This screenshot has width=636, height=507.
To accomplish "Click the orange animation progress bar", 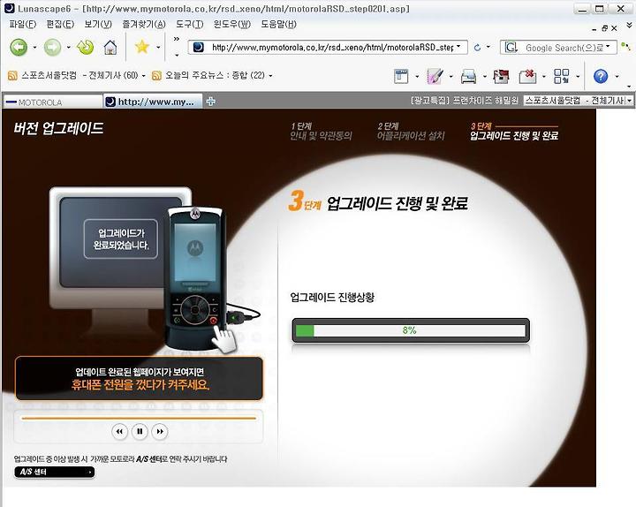I will (x=139, y=418).
